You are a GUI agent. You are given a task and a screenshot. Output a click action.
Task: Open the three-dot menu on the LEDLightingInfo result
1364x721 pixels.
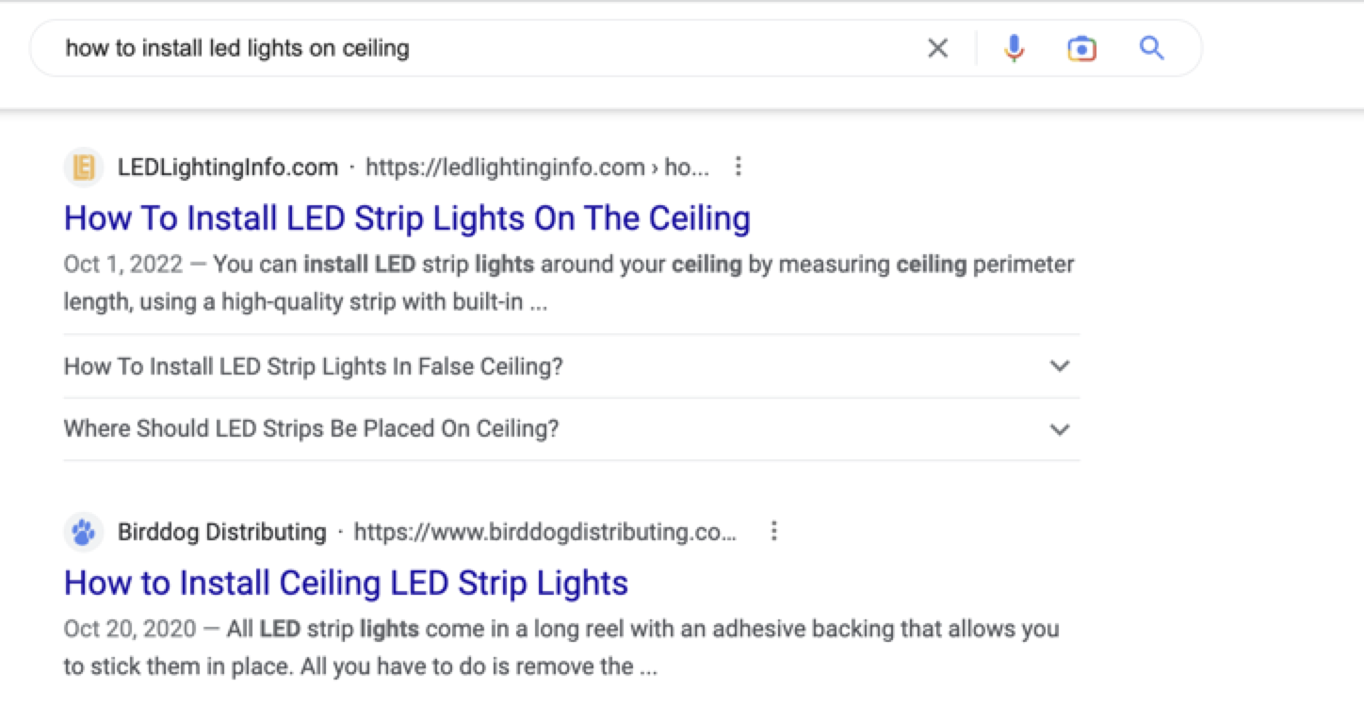click(739, 167)
